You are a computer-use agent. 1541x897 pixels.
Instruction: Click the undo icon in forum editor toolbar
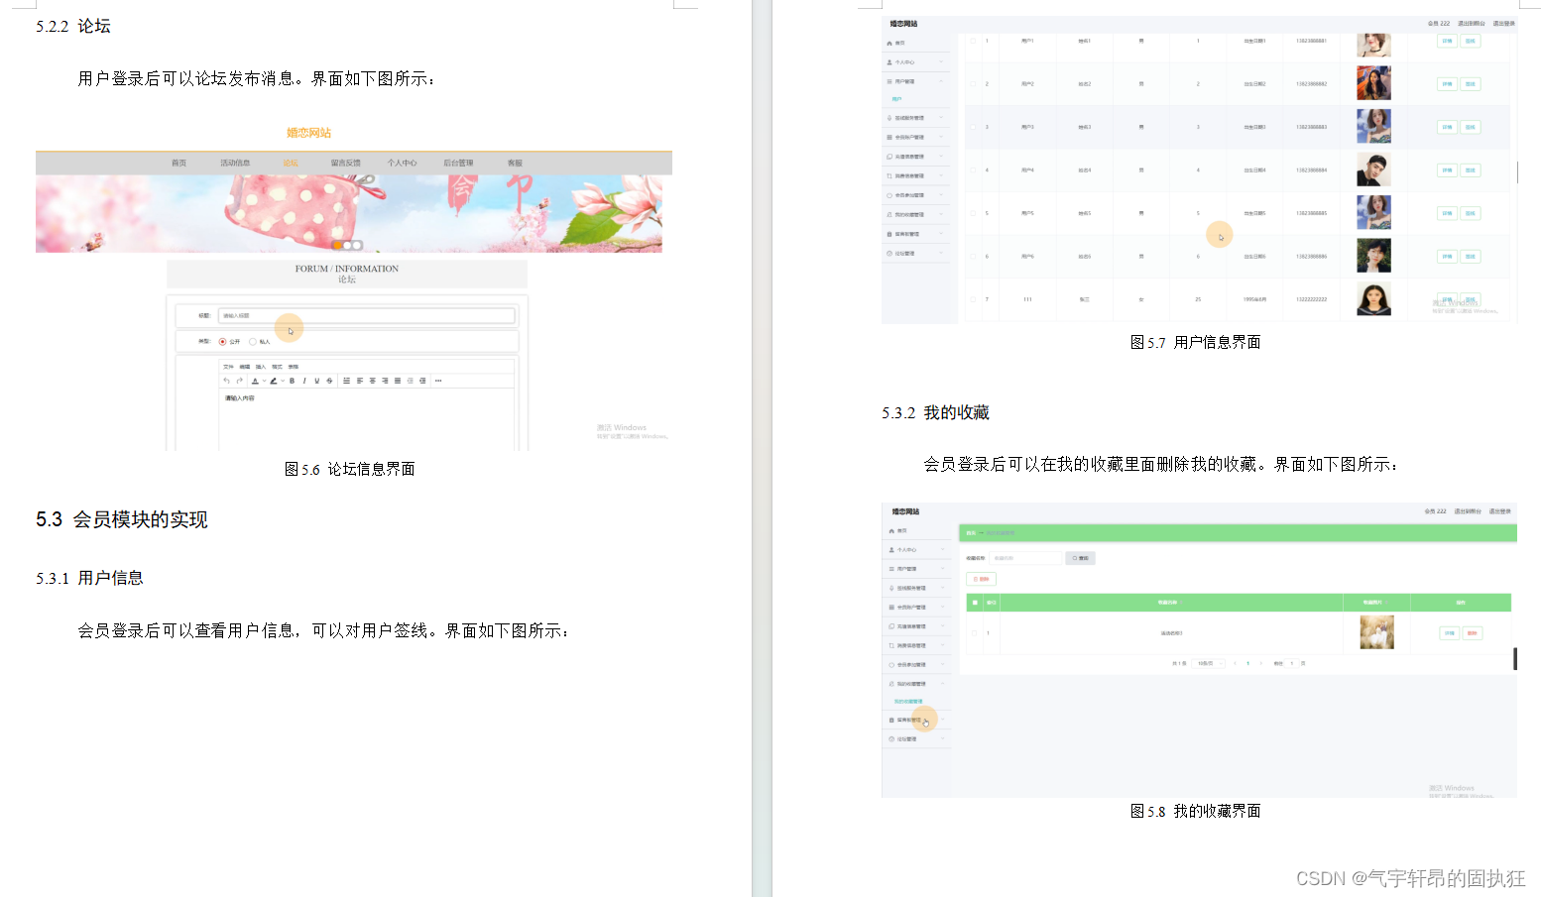pos(226,380)
